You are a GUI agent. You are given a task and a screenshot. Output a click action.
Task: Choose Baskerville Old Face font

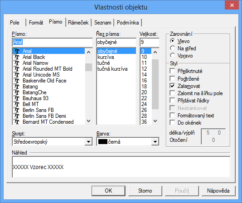[x=48, y=81]
